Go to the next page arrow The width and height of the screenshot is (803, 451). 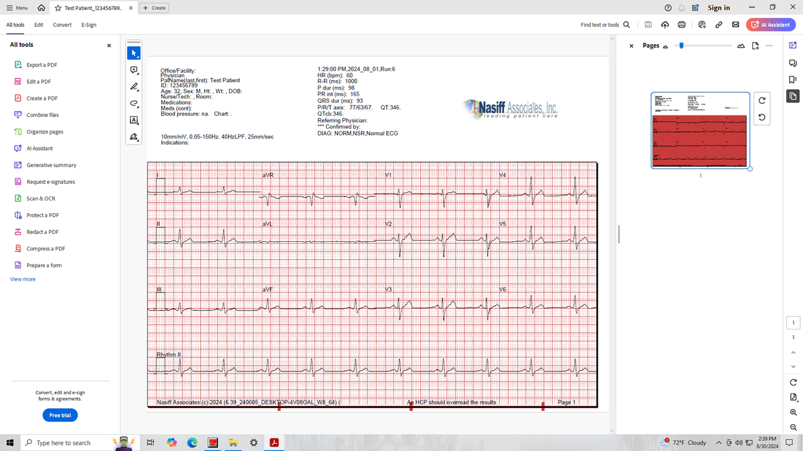(x=793, y=366)
